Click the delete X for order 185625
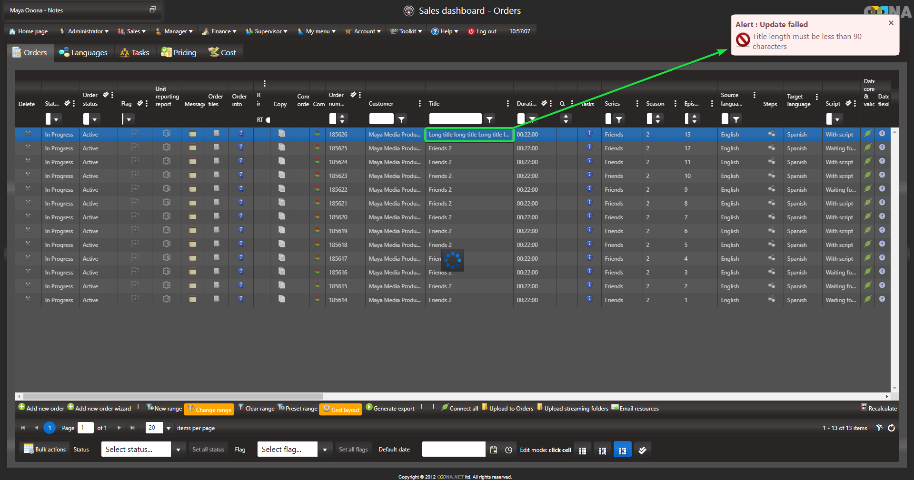The width and height of the screenshot is (914, 480). point(28,147)
